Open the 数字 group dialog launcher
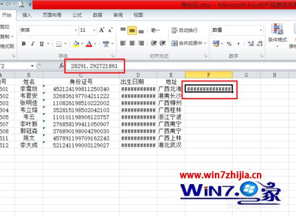 pos(262,56)
